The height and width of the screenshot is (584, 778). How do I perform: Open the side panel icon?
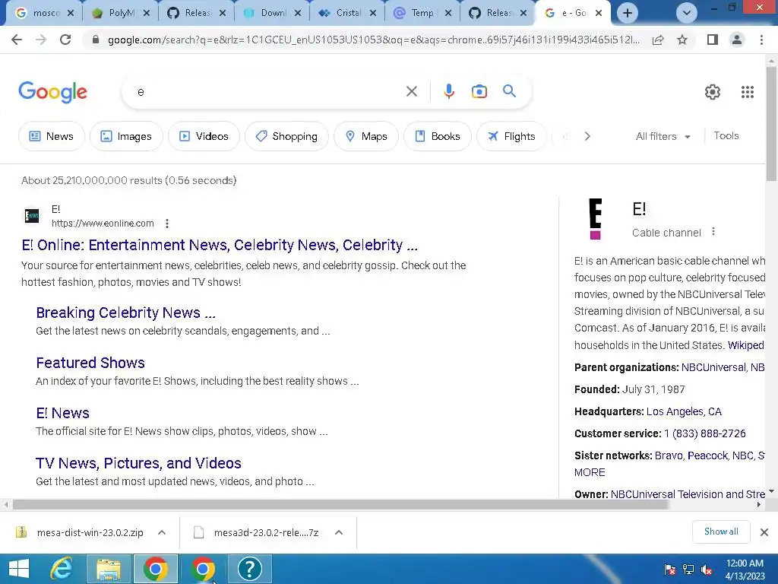tap(713, 40)
